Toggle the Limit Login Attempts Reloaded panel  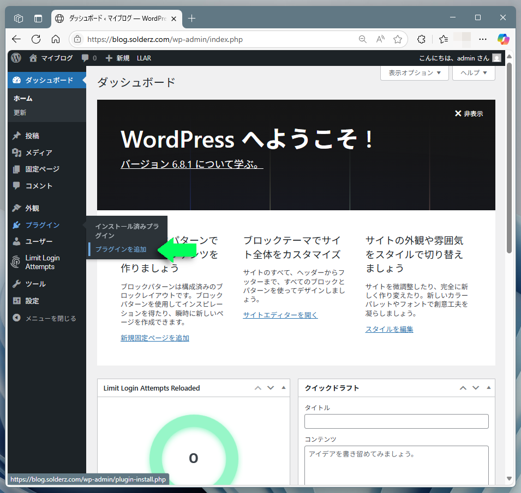coord(284,388)
